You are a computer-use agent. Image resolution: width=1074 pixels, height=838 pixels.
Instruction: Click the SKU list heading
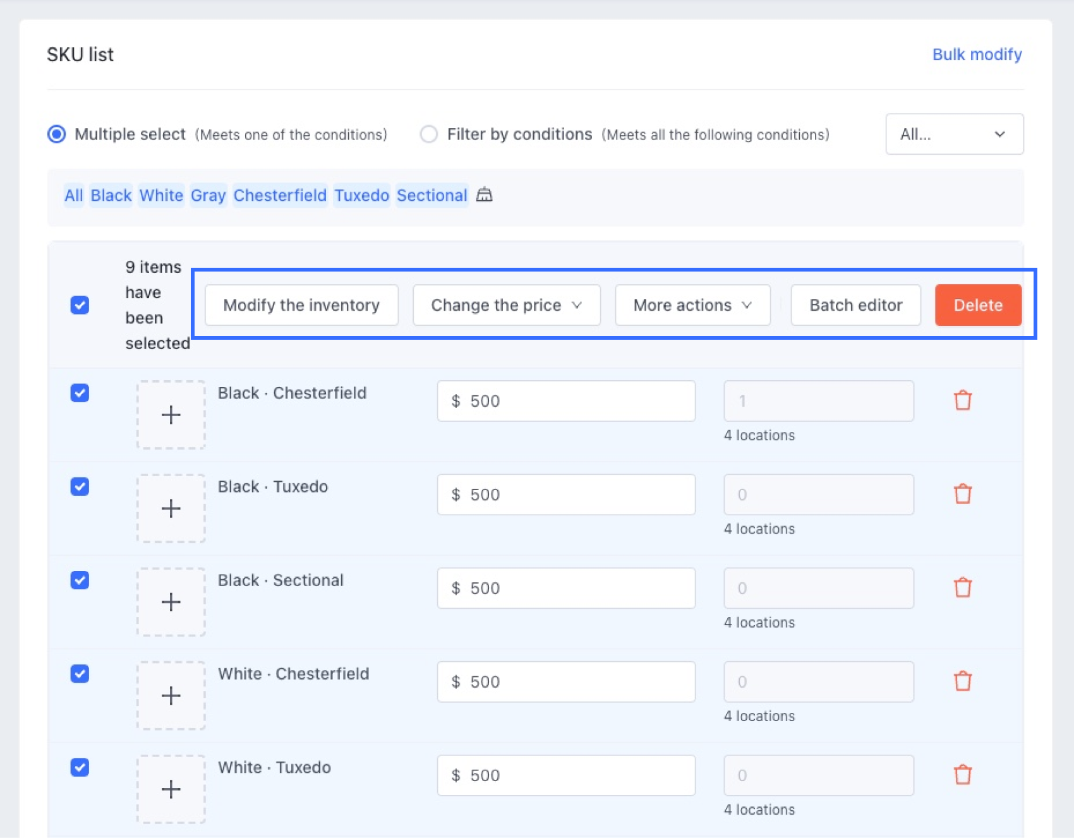pos(80,54)
